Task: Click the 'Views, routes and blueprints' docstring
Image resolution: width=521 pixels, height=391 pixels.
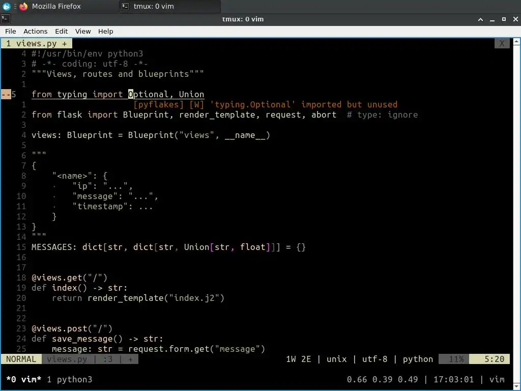Action: coord(118,74)
